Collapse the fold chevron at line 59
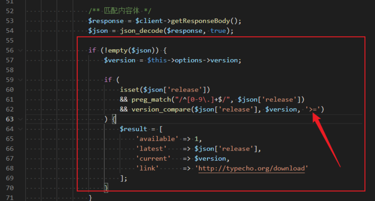Screen dimensions: 375x201 pos(20,80)
